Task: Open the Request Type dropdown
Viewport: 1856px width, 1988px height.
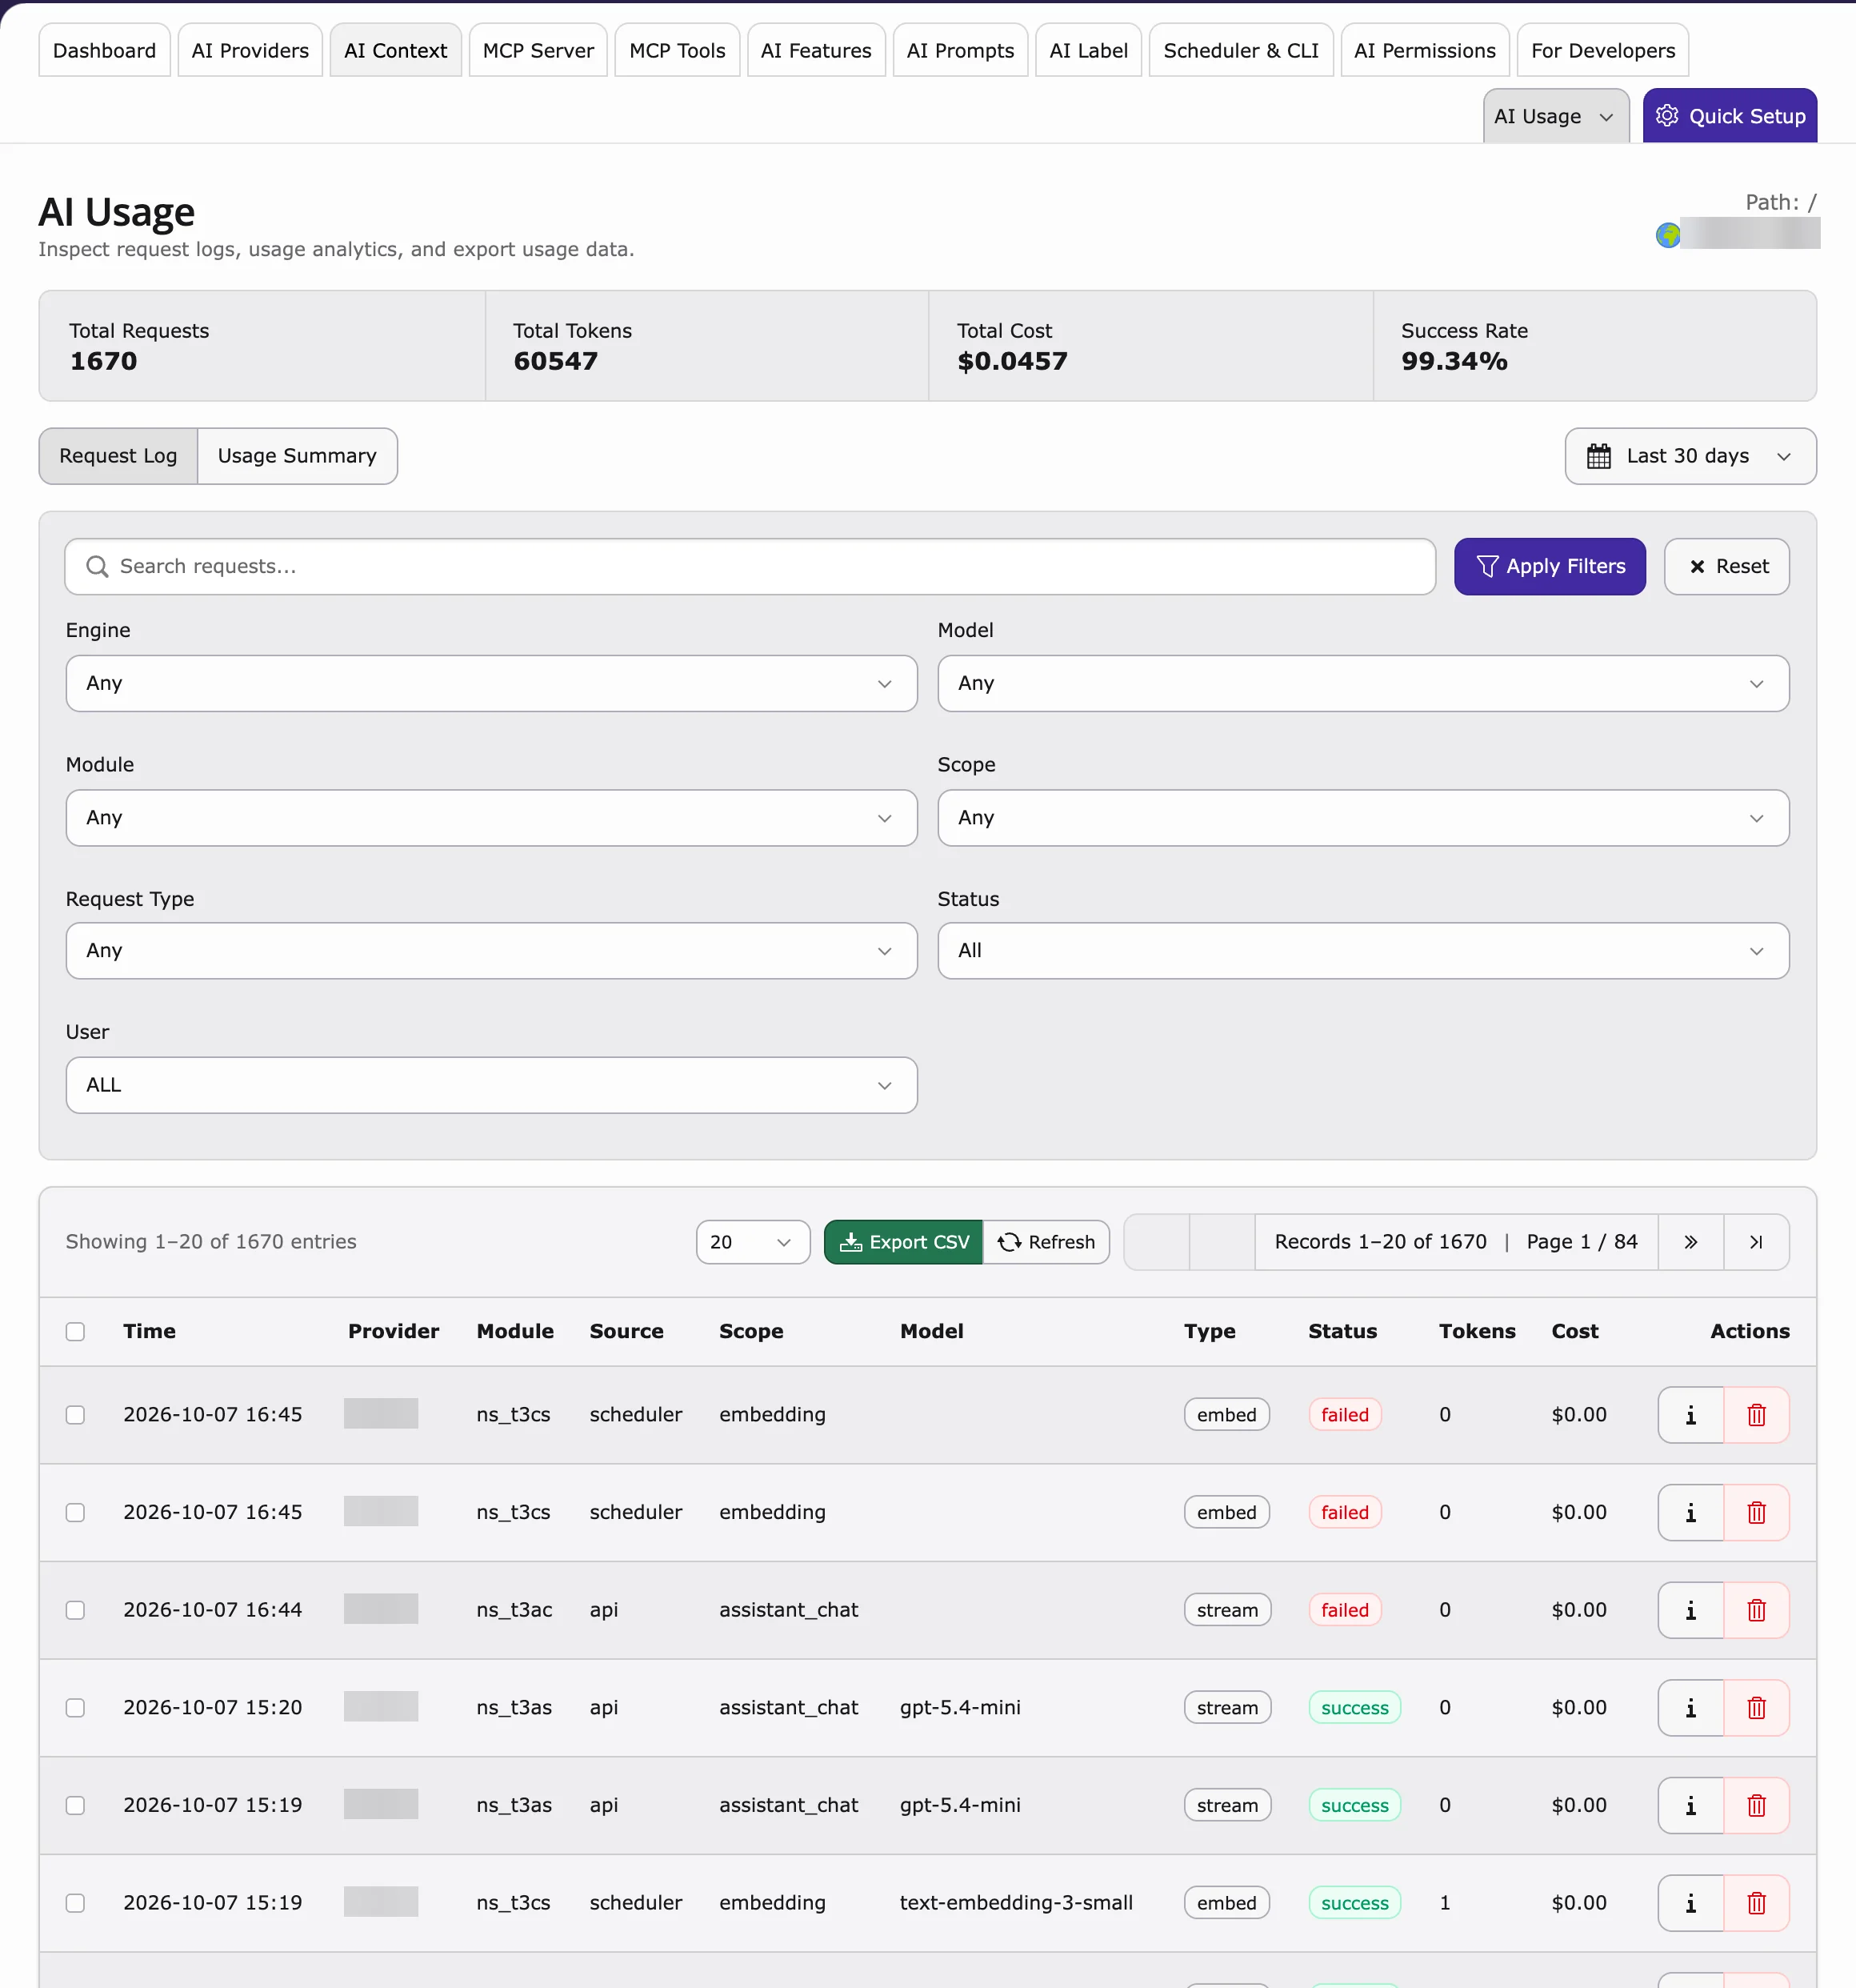Action: click(490, 950)
